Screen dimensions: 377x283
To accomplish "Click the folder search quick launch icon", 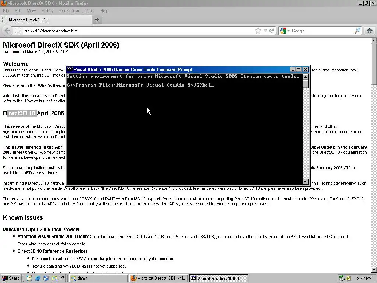I will (x=55, y=278).
